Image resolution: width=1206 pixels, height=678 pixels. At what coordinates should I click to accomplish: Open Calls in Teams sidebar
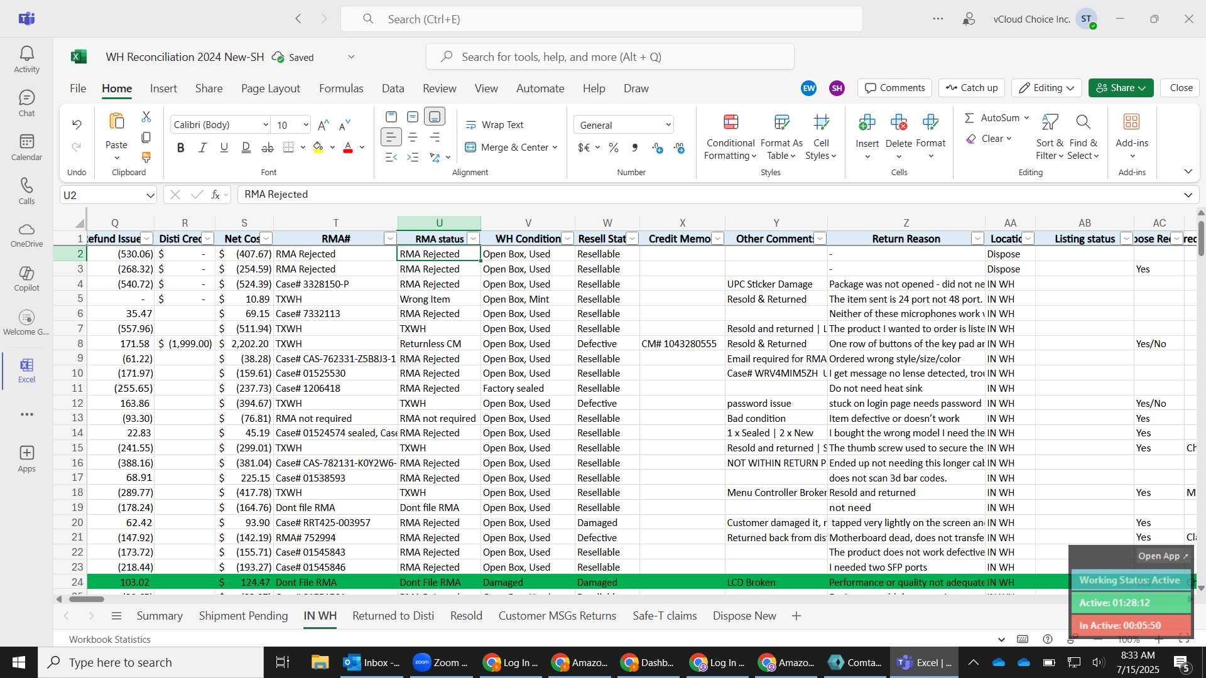tap(26, 191)
